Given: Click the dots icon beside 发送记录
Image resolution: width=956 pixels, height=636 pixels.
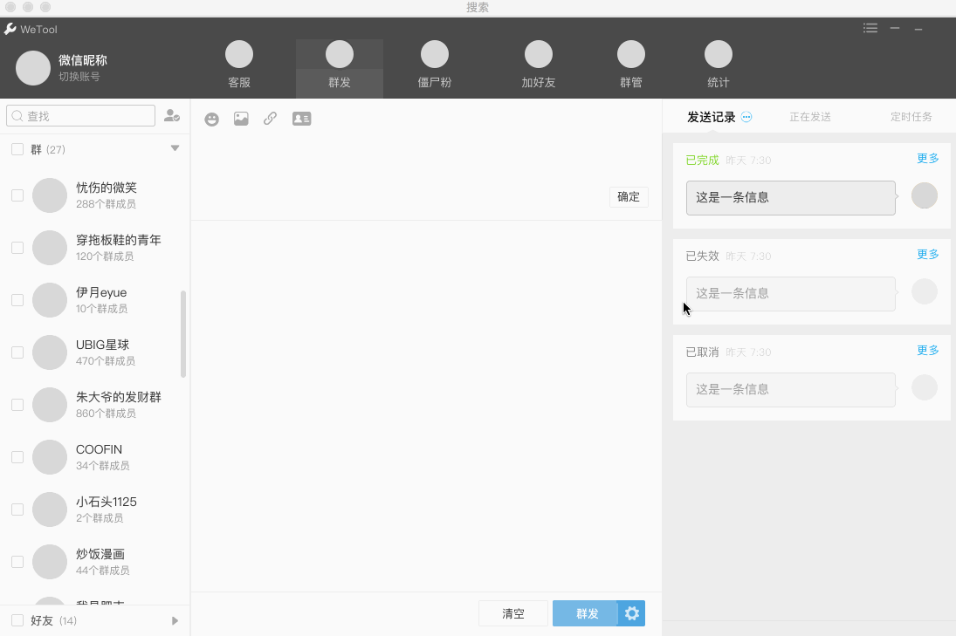Looking at the screenshot, I should pos(746,117).
